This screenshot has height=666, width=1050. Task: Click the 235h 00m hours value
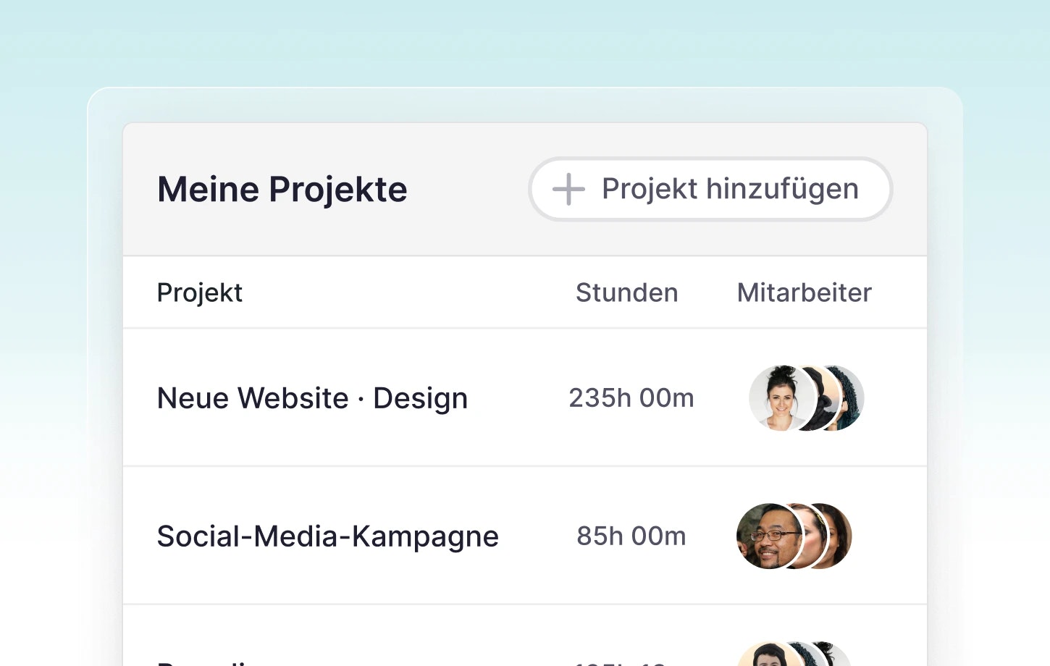[x=631, y=398]
